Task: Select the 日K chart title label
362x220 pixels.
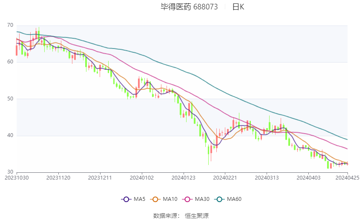Action: pos(238,7)
